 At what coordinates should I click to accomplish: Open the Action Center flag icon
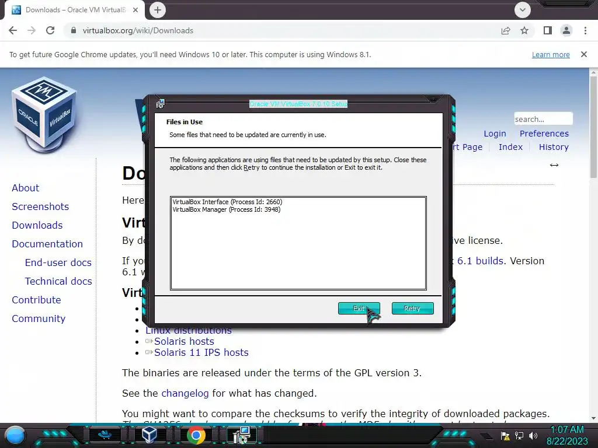(x=505, y=436)
